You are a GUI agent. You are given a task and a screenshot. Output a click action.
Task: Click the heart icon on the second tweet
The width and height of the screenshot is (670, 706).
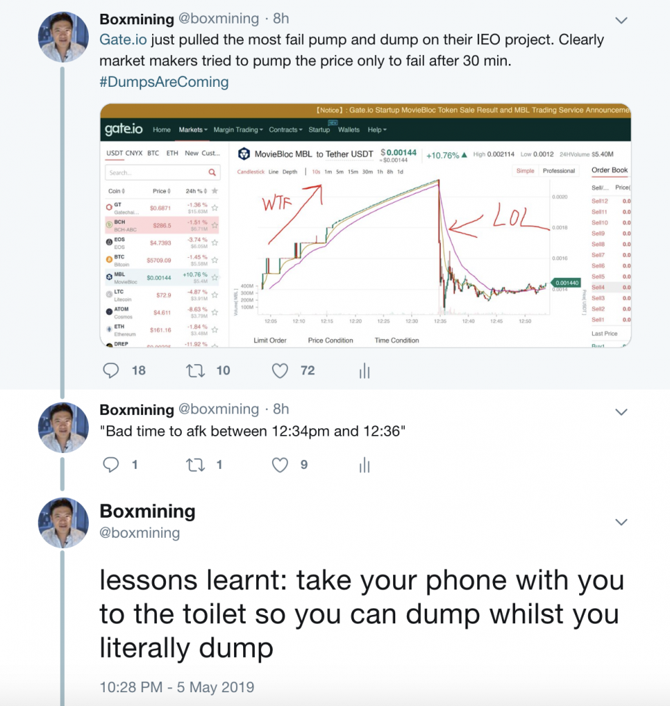[x=280, y=465]
